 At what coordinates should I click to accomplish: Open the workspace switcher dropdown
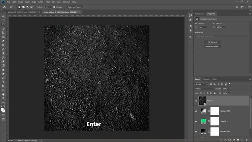pyautogui.click(x=242, y=7)
